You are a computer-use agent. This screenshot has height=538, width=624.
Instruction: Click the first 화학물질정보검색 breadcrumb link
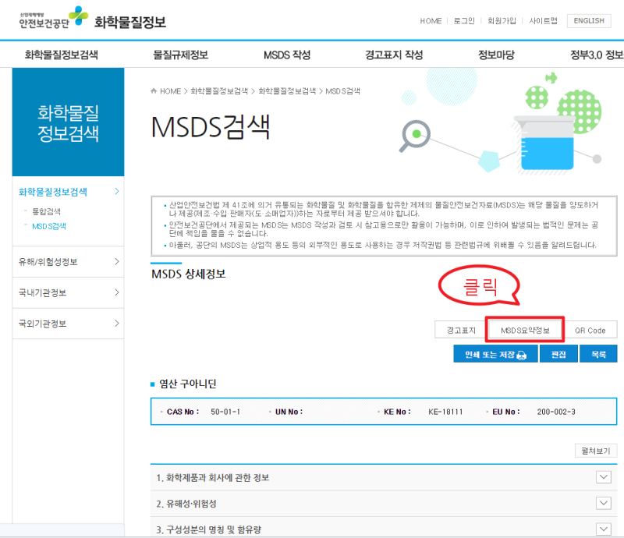(x=219, y=91)
